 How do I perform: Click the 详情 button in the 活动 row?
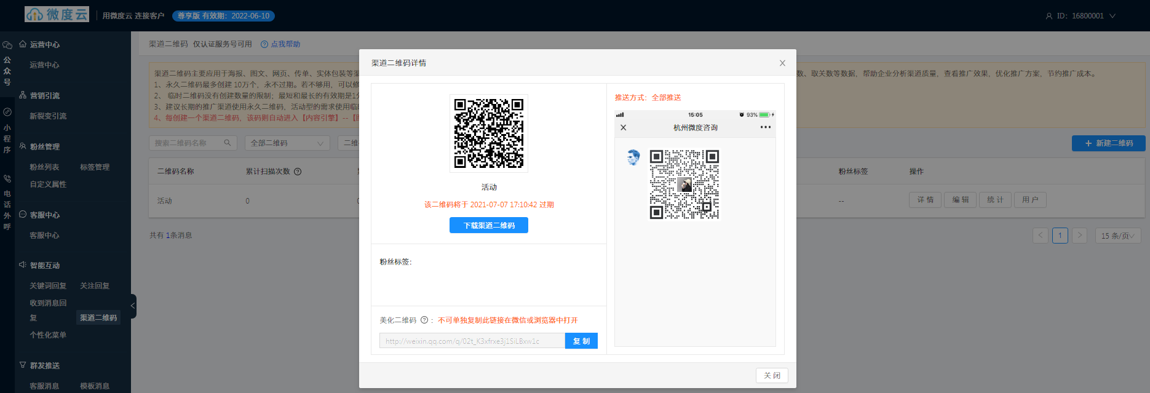(x=925, y=200)
